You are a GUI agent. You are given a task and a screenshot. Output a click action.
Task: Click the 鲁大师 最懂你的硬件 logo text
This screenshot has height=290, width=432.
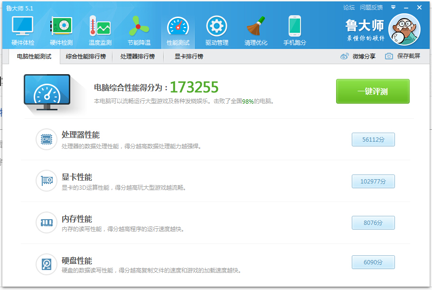pyautogui.click(x=365, y=30)
